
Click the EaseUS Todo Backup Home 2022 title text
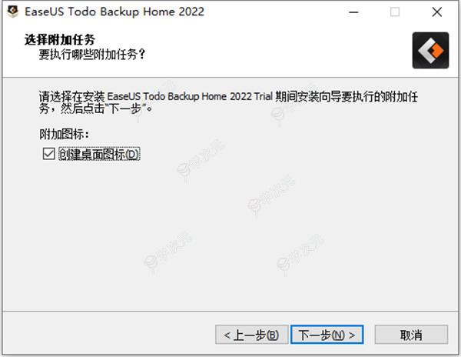(x=114, y=12)
